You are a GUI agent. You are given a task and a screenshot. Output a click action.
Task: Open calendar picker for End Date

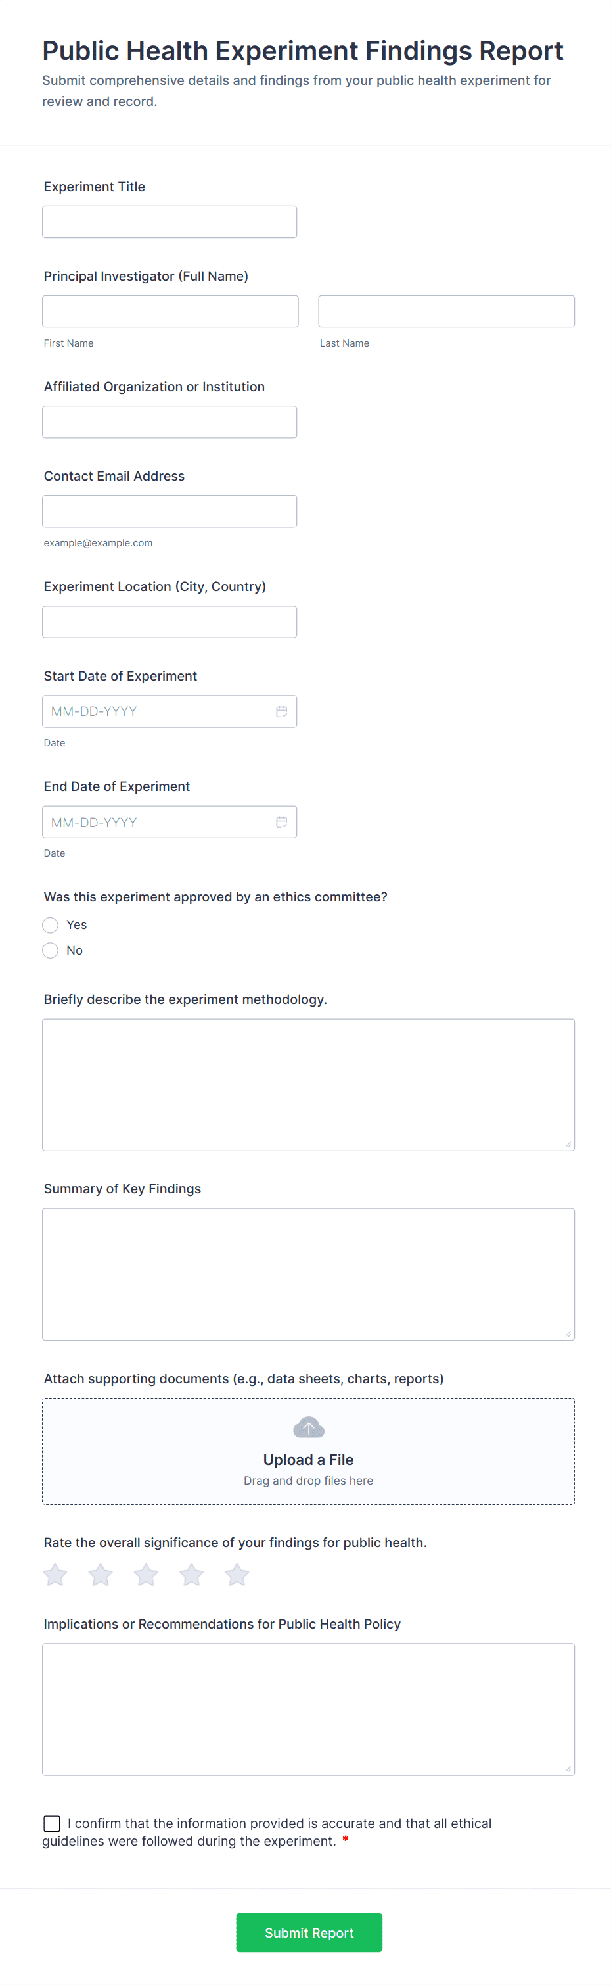(282, 822)
